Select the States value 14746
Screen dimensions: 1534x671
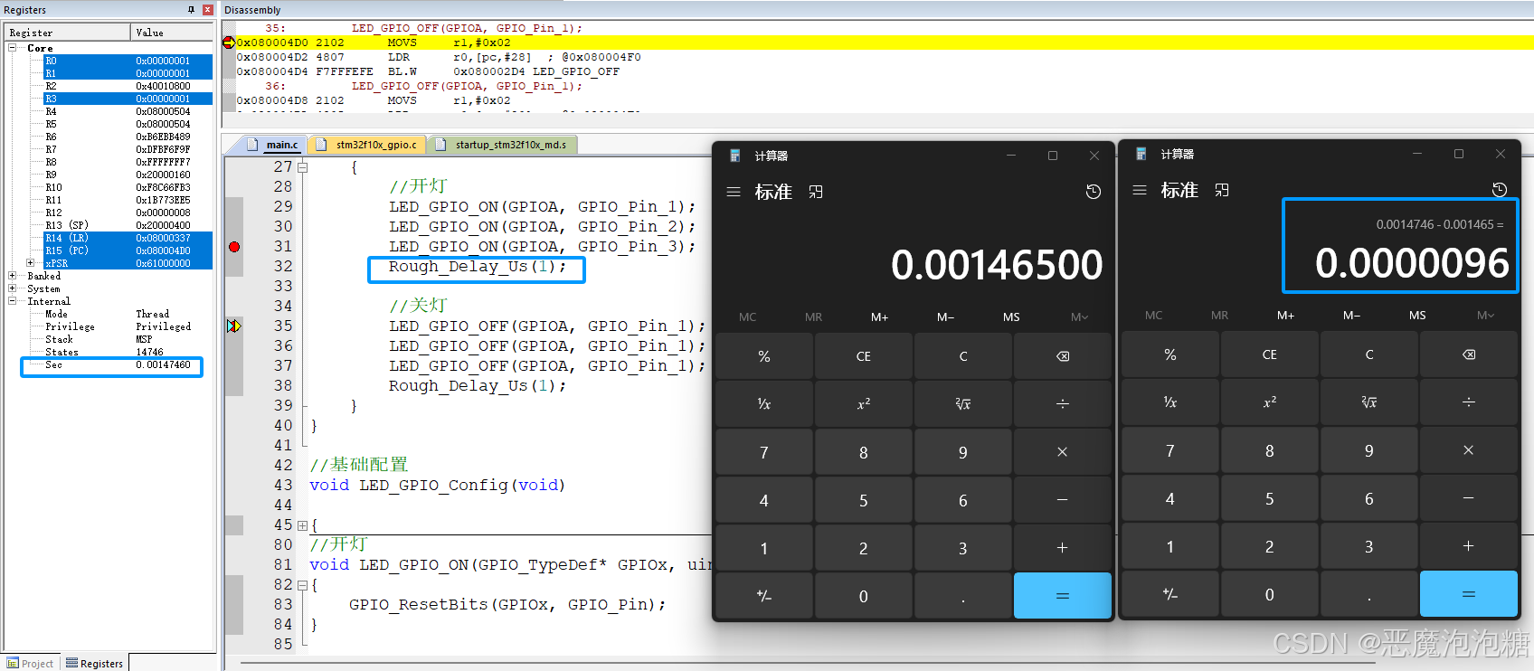tap(150, 352)
